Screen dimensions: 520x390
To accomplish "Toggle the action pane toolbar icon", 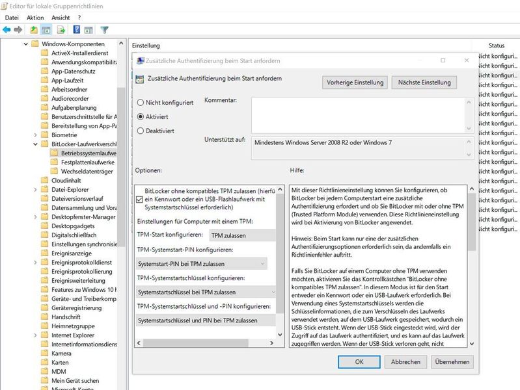I will [89, 30].
